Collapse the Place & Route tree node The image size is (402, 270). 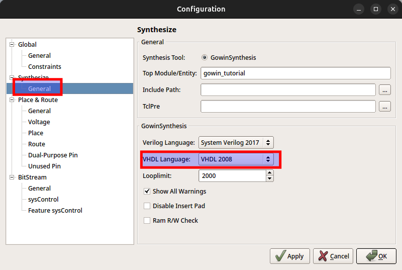pyautogui.click(x=12, y=100)
